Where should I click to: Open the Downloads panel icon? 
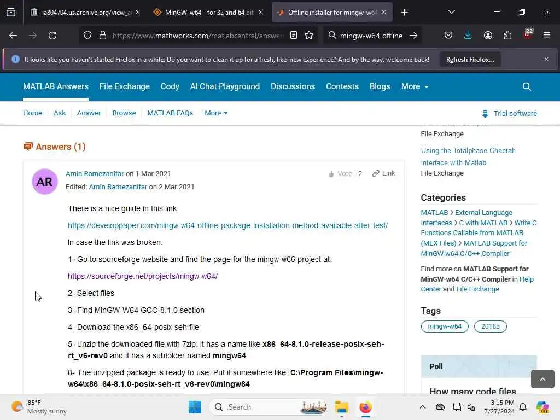pos(468,36)
